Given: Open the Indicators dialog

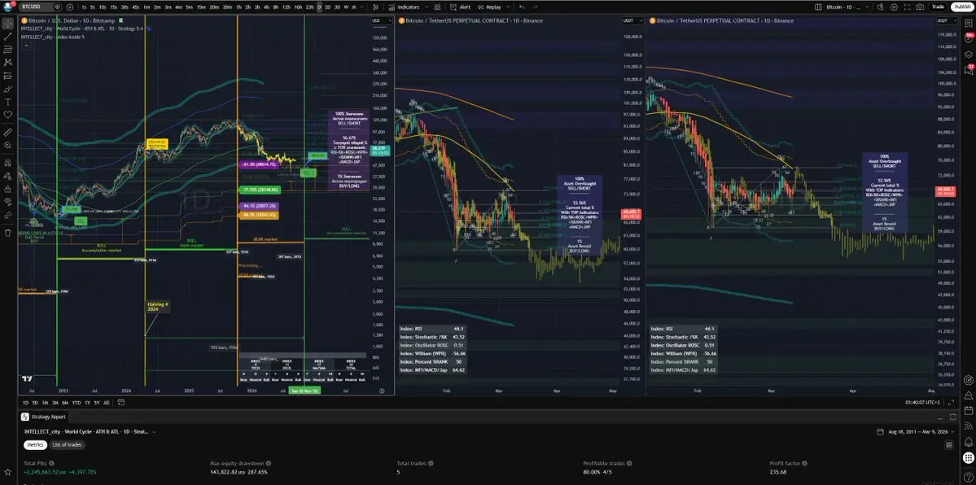Looking at the screenshot, I should [405, 7].
